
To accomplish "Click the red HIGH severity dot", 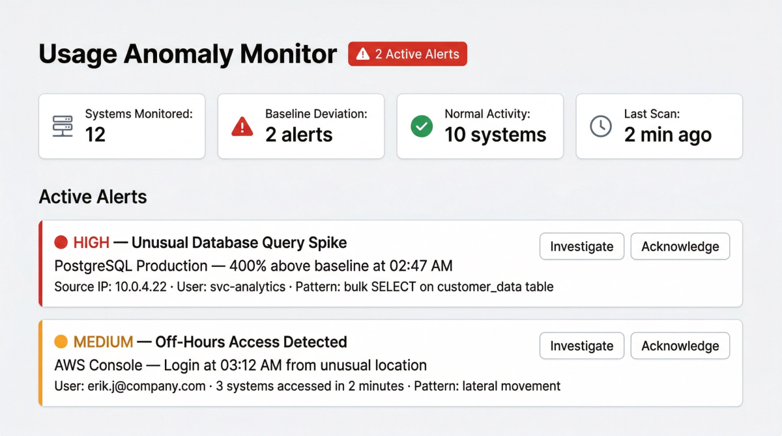I will coord(61,242).
